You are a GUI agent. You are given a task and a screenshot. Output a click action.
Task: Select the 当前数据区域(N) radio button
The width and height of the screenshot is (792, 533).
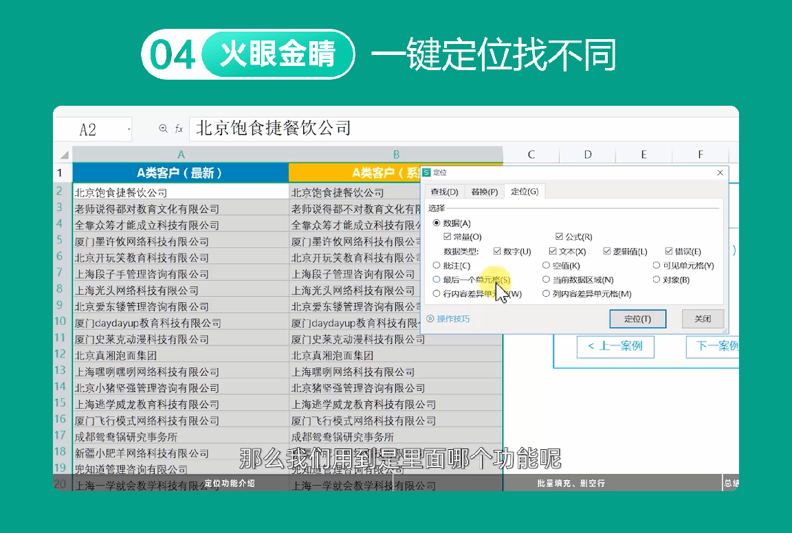[x=546, y=280]
